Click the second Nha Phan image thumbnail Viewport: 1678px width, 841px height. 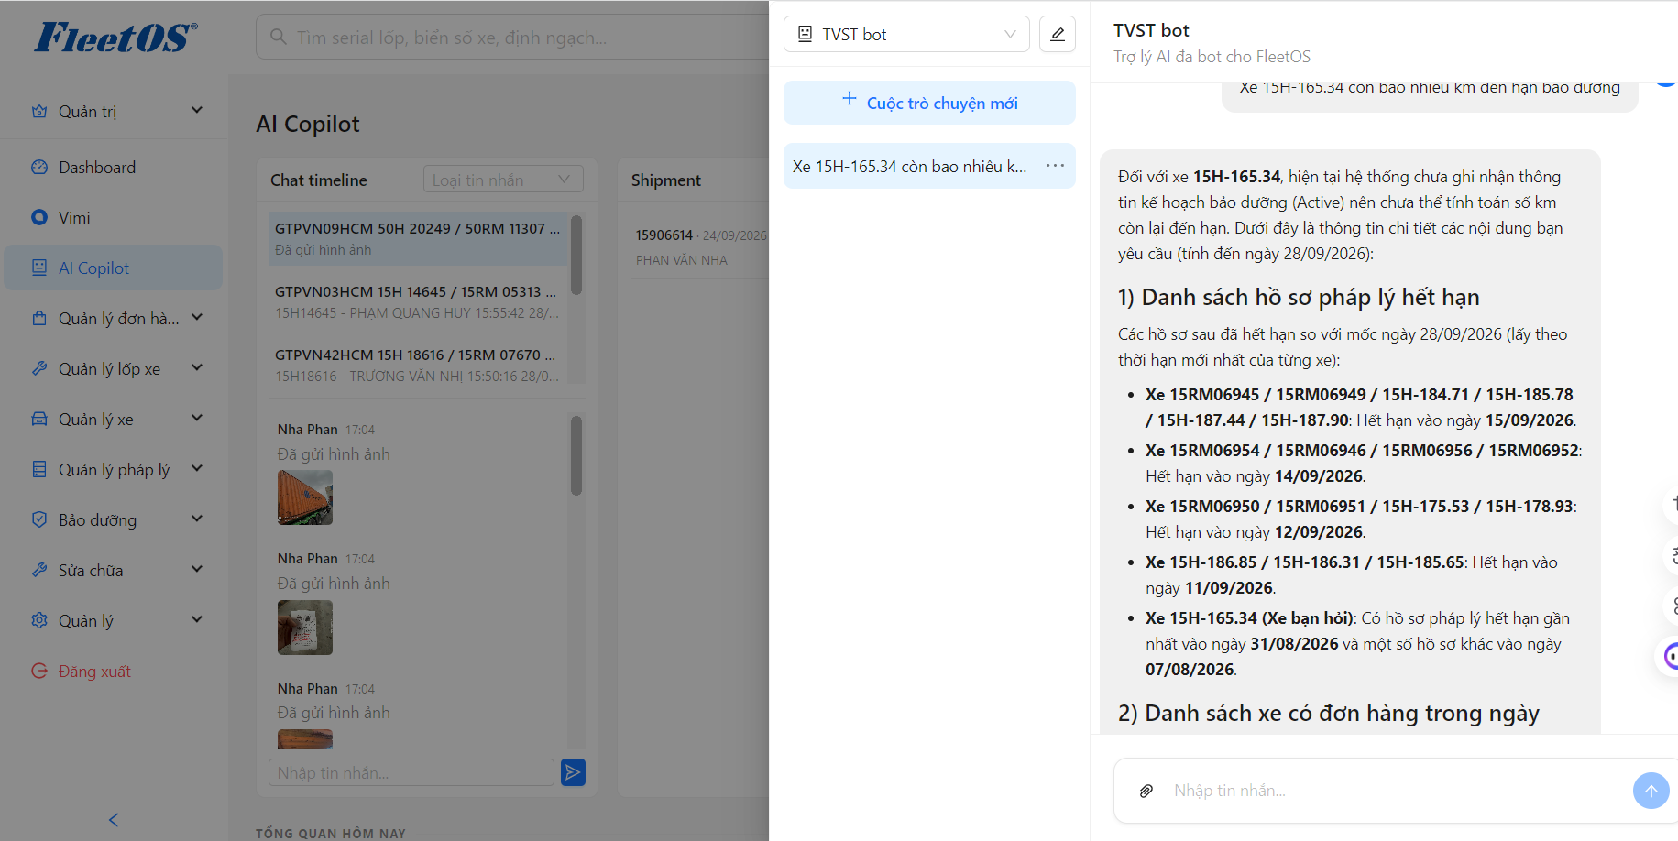pyautogui.click(x=305, y=628)
